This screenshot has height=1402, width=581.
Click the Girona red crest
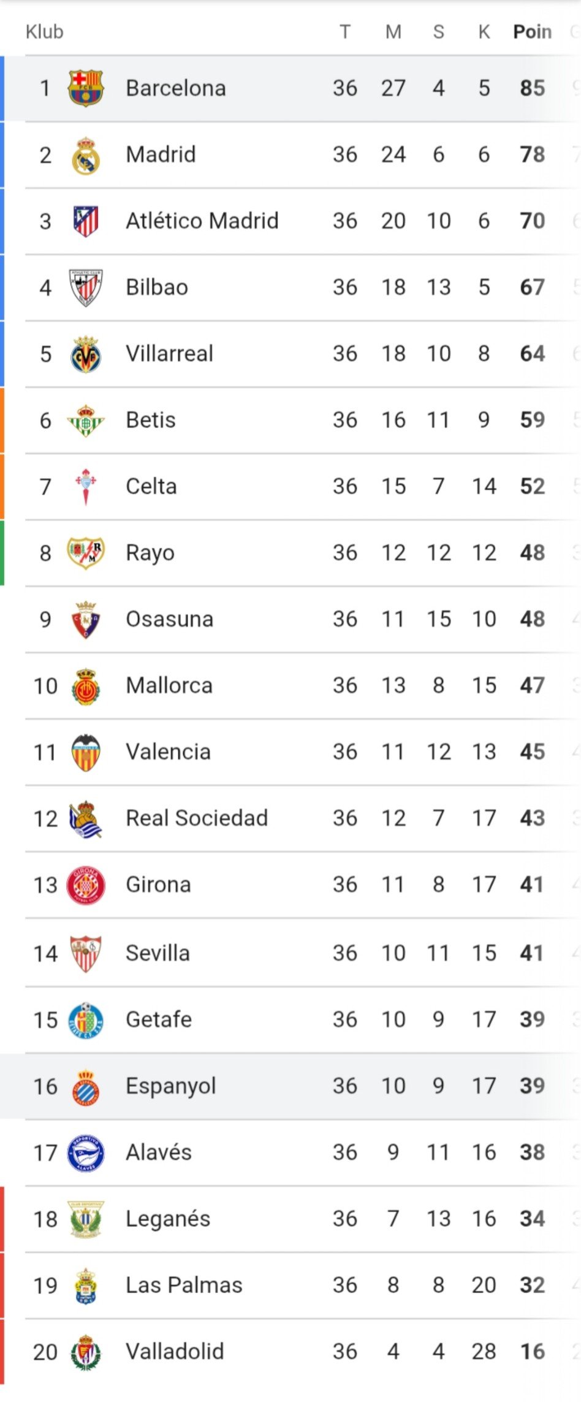(x=86, y=885)
